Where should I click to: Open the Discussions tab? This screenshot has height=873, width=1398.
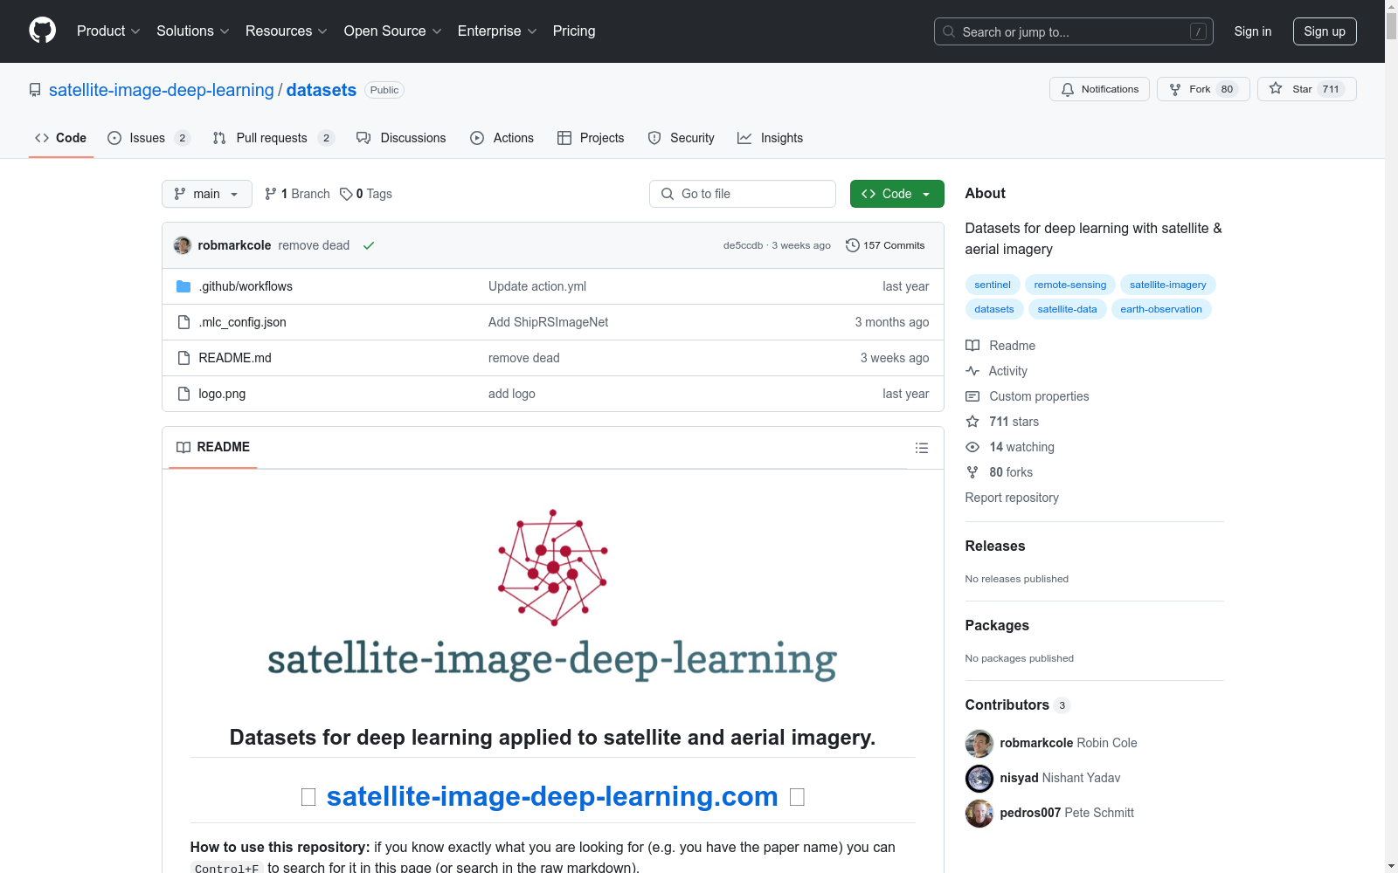401,138
